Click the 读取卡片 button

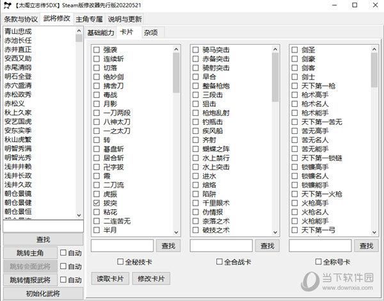click(110, 279)
